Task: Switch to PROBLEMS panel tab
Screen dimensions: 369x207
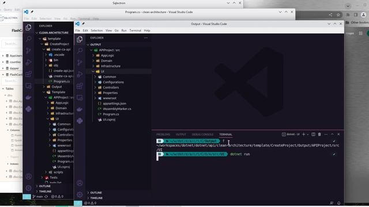Action: tap(163, 135)
